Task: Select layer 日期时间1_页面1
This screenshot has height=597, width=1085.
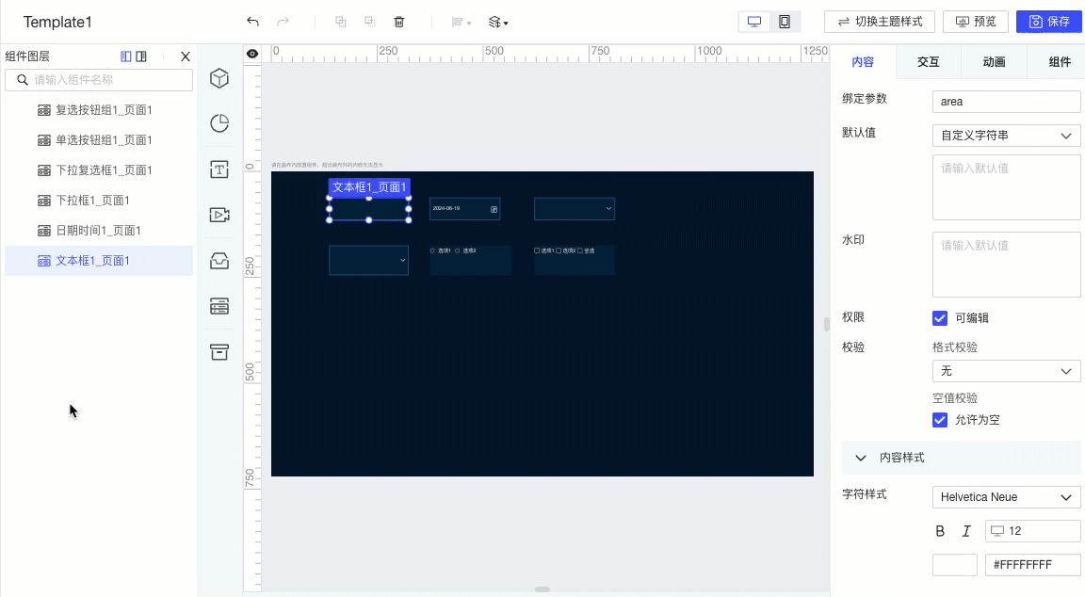Action: [99, 231]
